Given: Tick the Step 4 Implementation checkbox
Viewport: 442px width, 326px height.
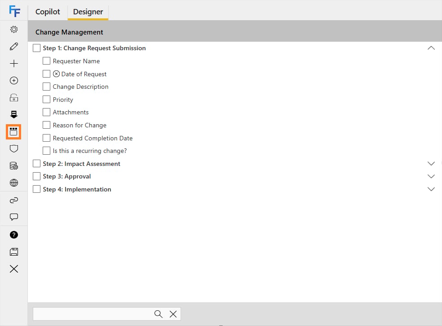Looking at the screenshot, I should click(37, 189).
